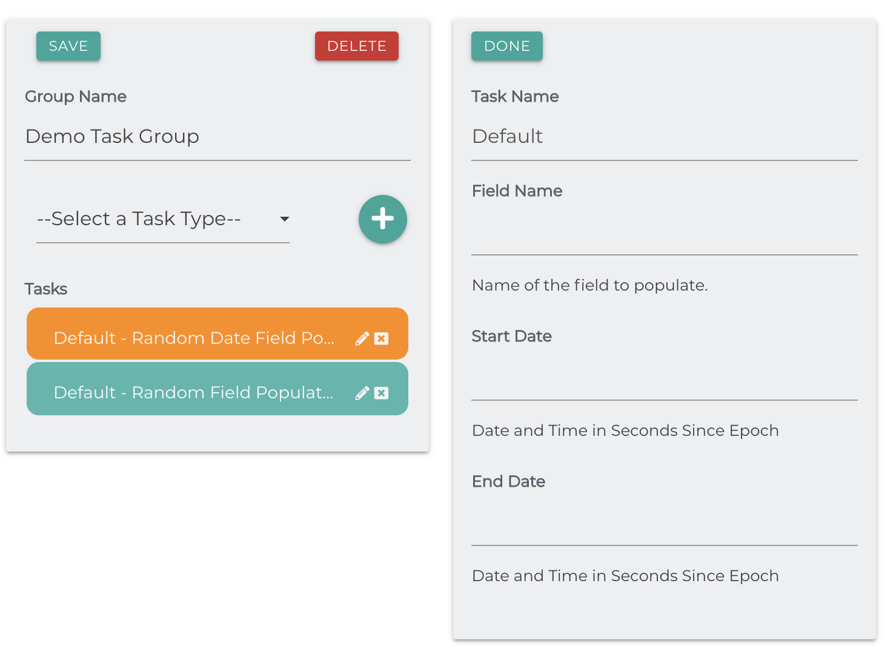This screenshot has height=655, width=893.
Task: Click the Start Date input field
Action: pos(665,377)
